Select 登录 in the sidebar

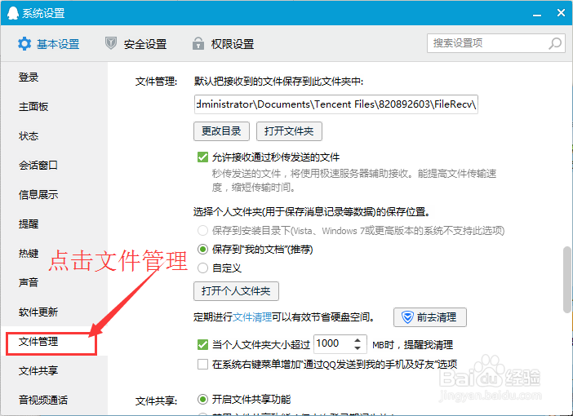point(29,77)
